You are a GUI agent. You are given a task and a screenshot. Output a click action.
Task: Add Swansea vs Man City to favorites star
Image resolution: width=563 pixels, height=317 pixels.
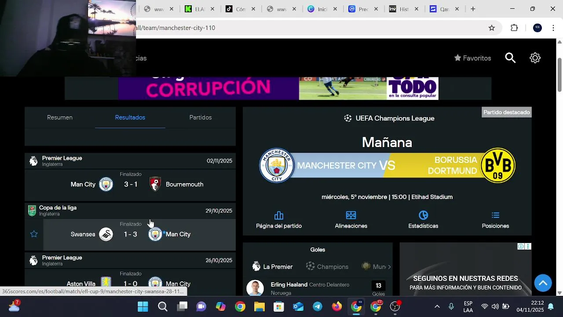click(x=34, y=234)
